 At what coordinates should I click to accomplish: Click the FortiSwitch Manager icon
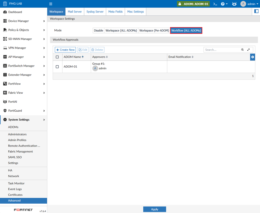pos(5,66)
